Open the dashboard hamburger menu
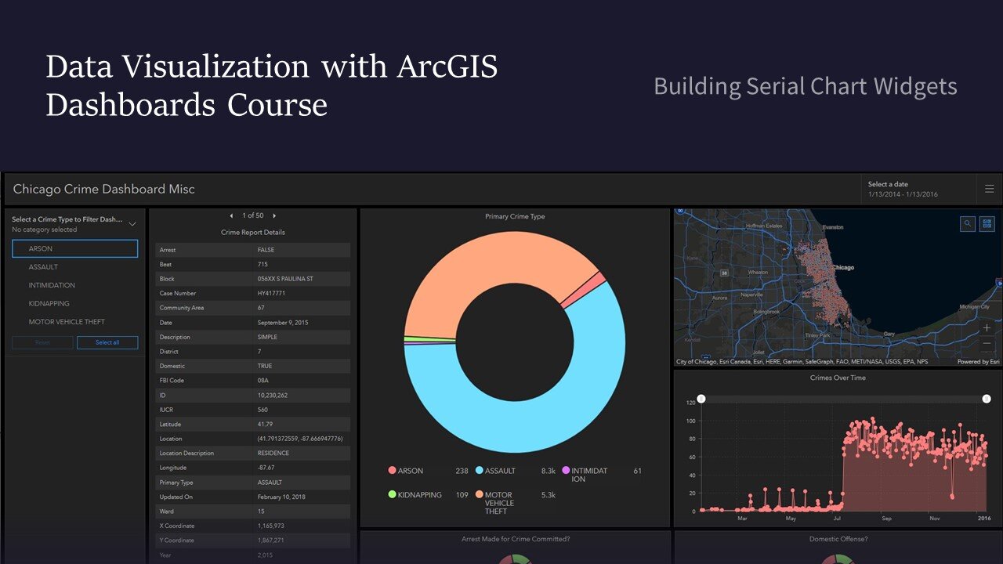 (989, 189)
